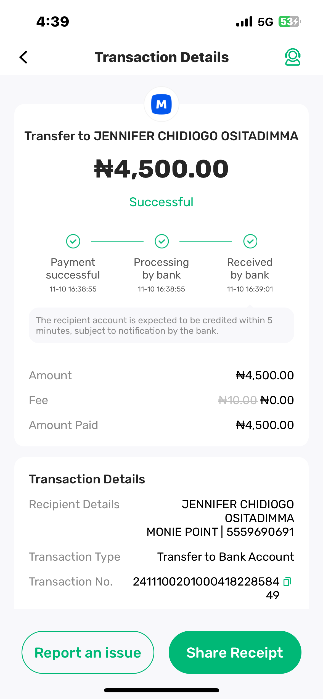323x699 pixels.
Task: Tap the green Successful status text
Action: pyautogui.click(x=161, y=202)
